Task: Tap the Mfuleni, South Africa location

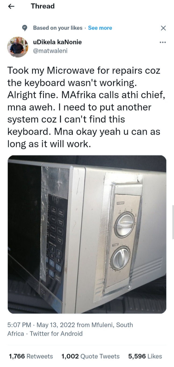Action: pyautogui.click(x=70, y=329)
